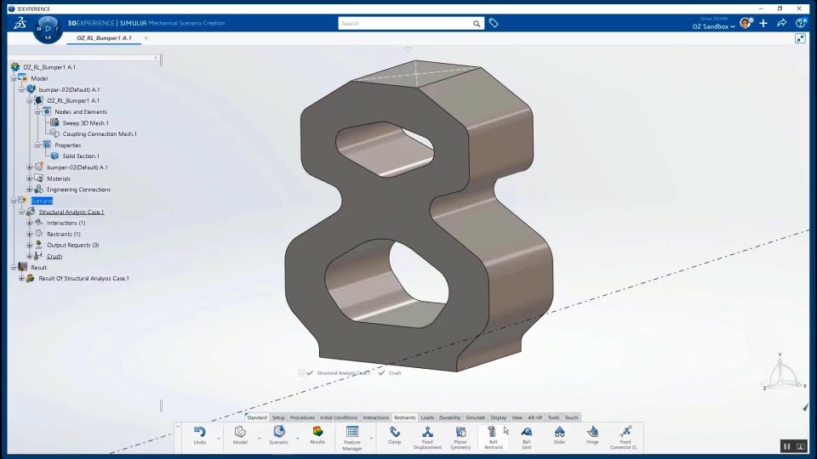Screen dimensions: 817x459
Task: Switch to the Procedures tab
Action: tap(302, 417)
